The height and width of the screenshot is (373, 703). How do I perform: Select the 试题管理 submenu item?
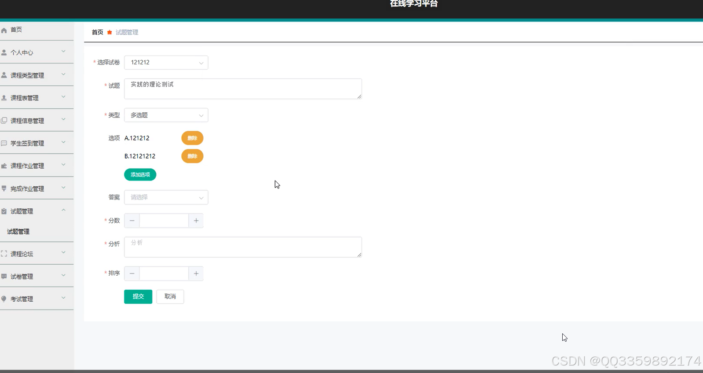[37, 232]
